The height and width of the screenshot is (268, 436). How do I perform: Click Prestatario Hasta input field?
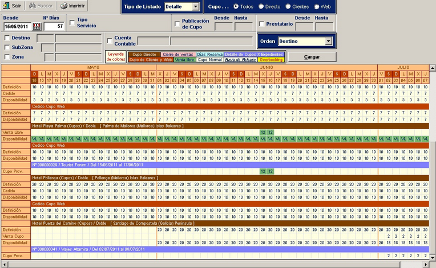tap(324, 27)
